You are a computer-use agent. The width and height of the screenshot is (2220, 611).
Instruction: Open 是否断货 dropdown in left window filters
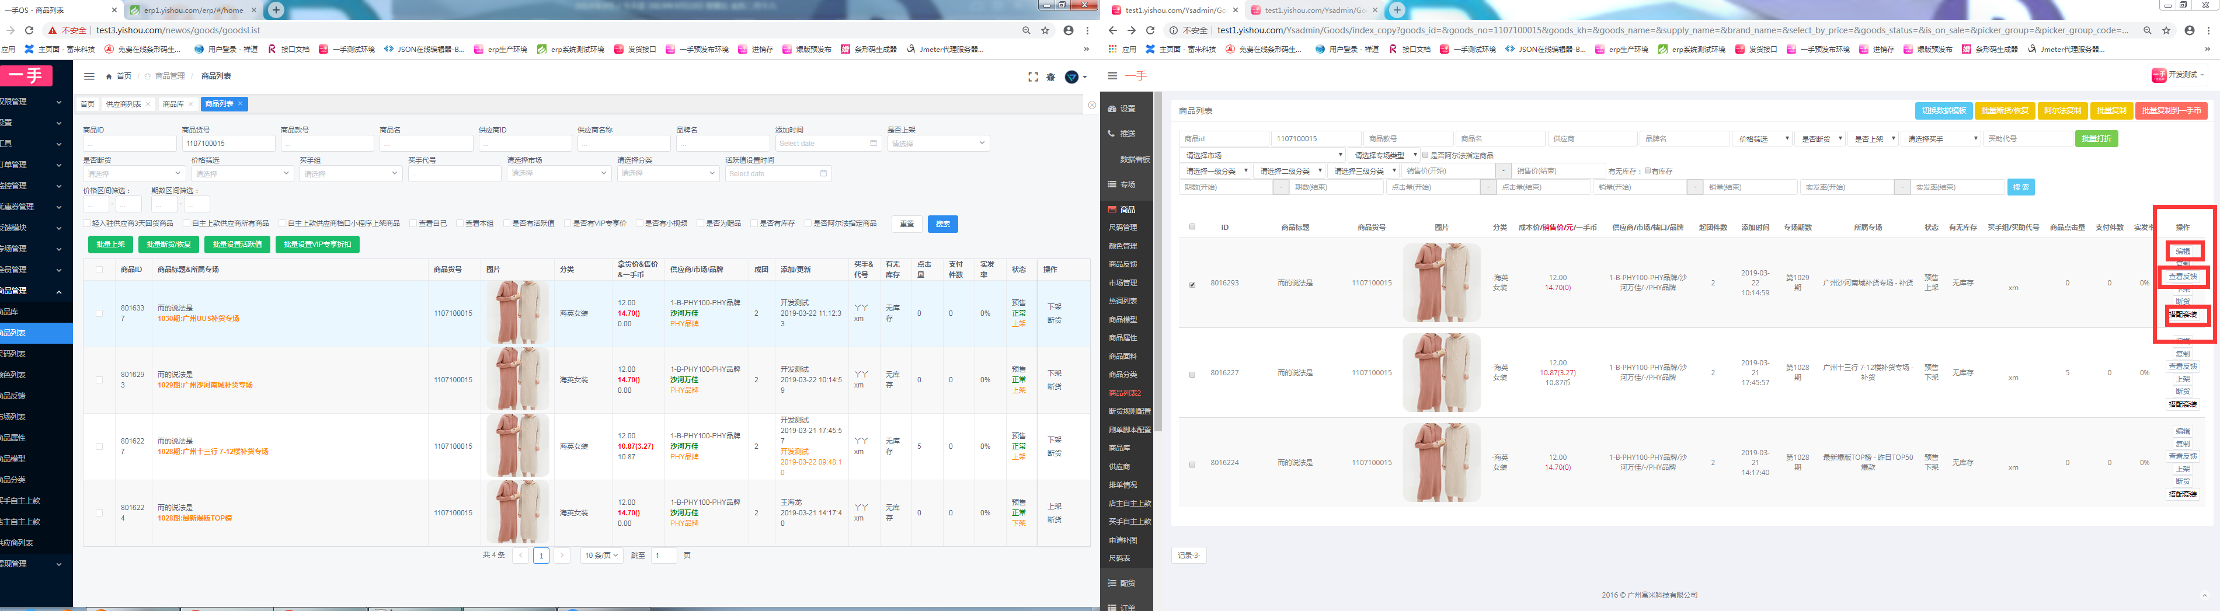point(134,173)
